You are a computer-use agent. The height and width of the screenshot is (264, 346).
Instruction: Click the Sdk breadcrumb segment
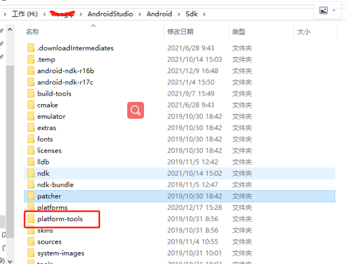(x=191, y=14)
